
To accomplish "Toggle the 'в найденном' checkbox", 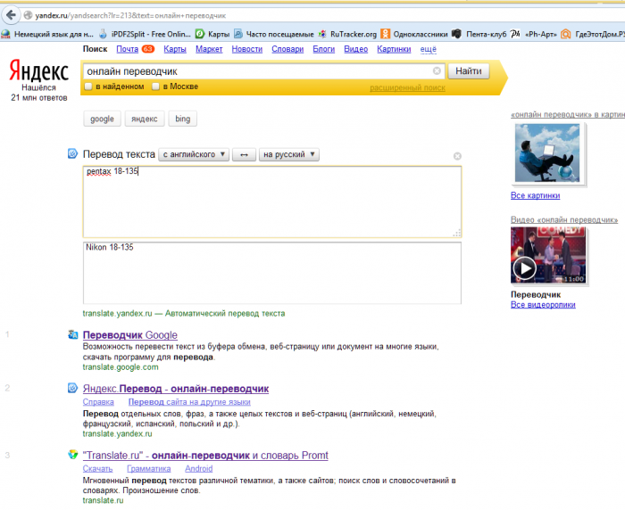I will 88,86.
